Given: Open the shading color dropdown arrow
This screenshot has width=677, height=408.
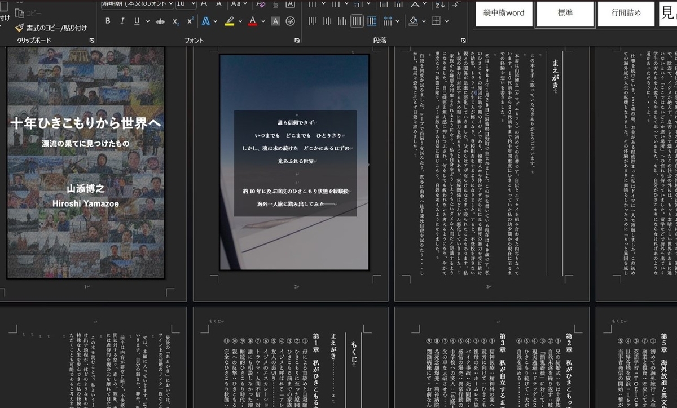Looking at the screenshot, I should tap(424, 21).
